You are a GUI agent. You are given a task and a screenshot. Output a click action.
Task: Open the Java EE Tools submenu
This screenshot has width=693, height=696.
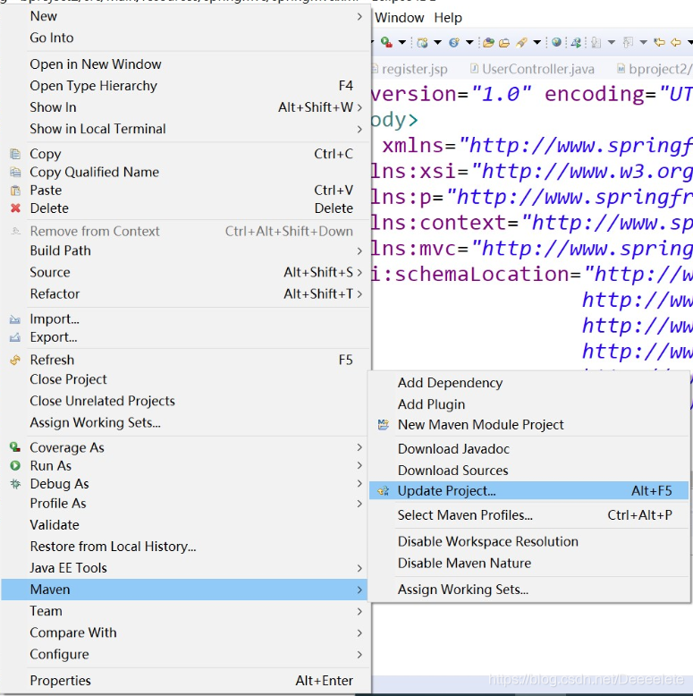coord(184,568)
